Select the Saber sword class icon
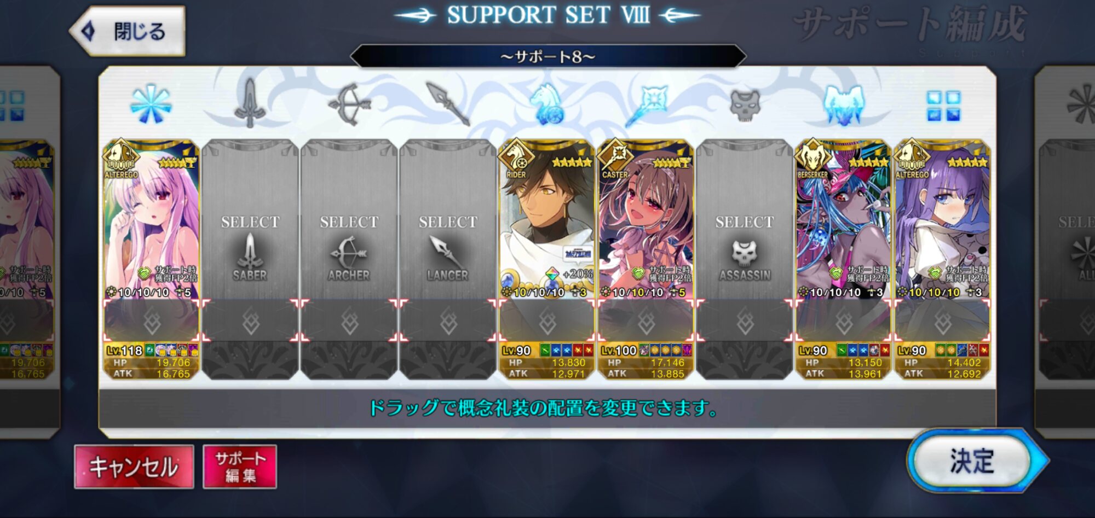Image resolution: width=1095 pixels, height=518 pixels. (250, 104)
